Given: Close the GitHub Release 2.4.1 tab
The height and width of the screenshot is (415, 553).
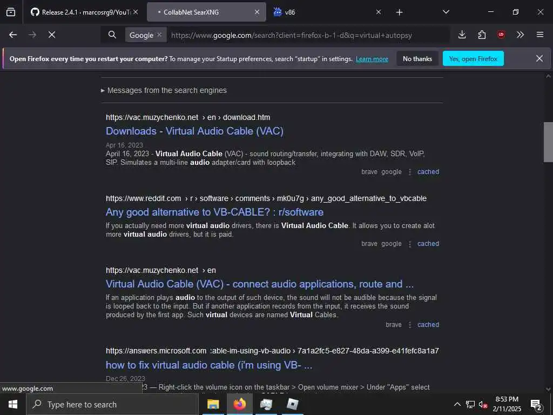Looking at the screenshot, I should [136, 12].
